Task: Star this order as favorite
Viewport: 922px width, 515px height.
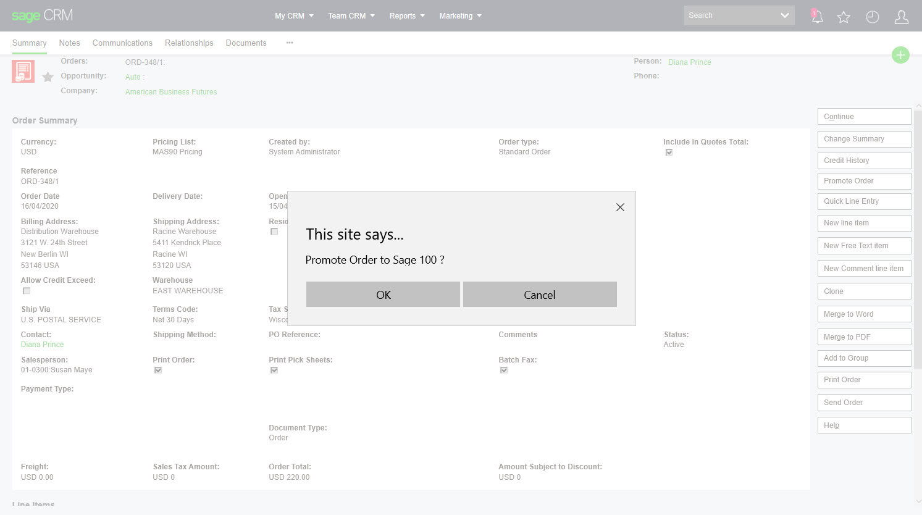Action: point(48,77)
